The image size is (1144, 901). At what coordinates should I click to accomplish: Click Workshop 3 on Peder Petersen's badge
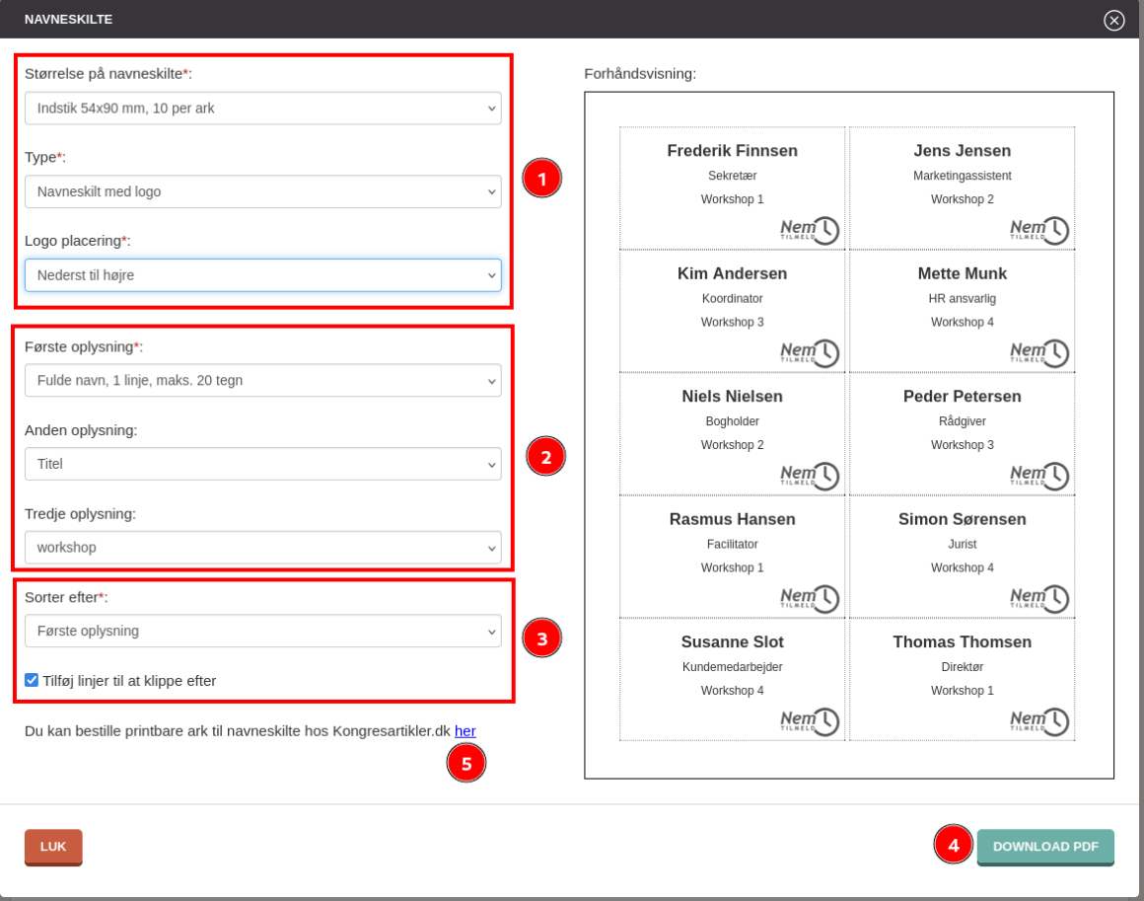[963, 445]
